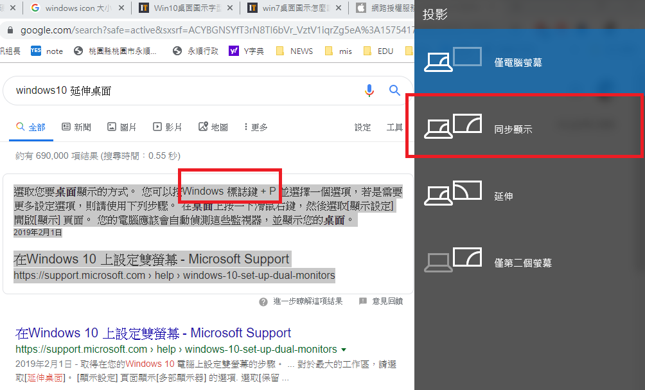
Task: Click featured snippet title 在Windows 10 上設定雙螢幕
Action: click(152, 259)
